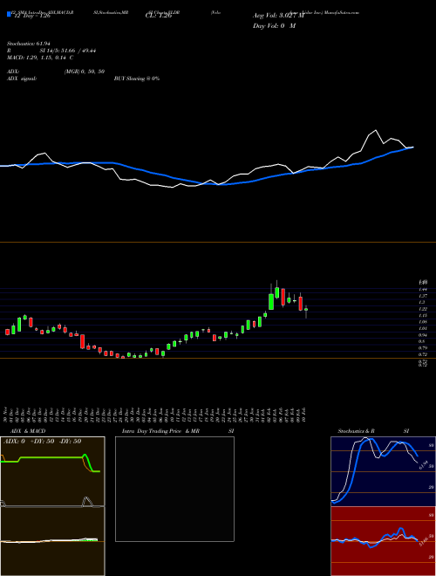Click the last candlestick on the price chart
Image resolution: width=436 pixels, height=576 pixels.
(x=306, y=310)
